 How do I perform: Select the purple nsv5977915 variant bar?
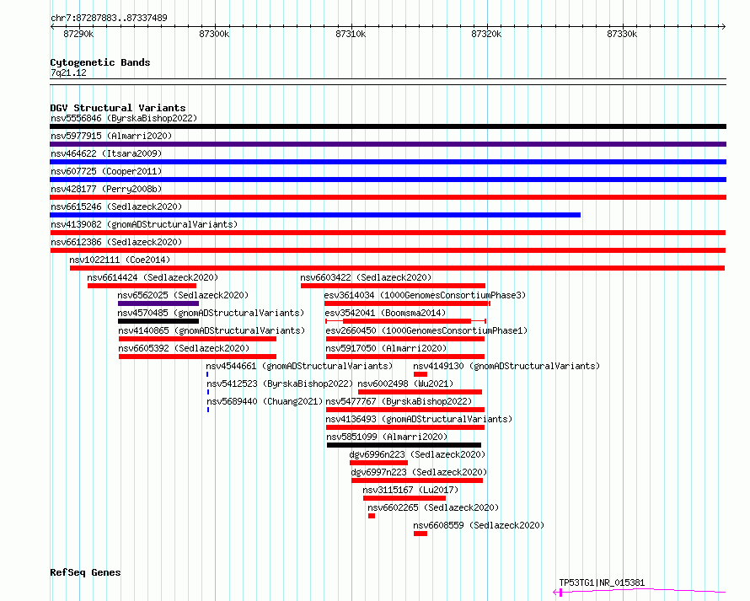tap(388, 144)
